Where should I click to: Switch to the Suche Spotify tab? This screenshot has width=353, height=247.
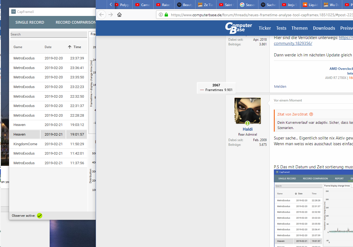(269, 5)
